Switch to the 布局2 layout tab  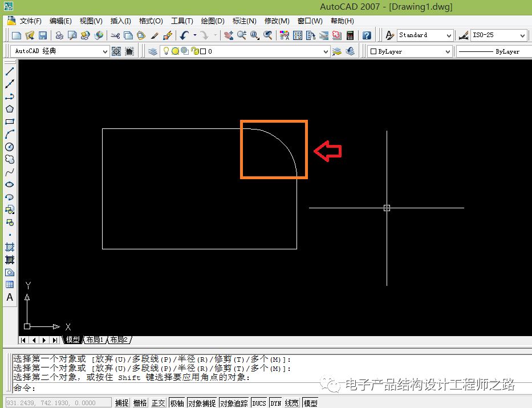click(119, 340)
